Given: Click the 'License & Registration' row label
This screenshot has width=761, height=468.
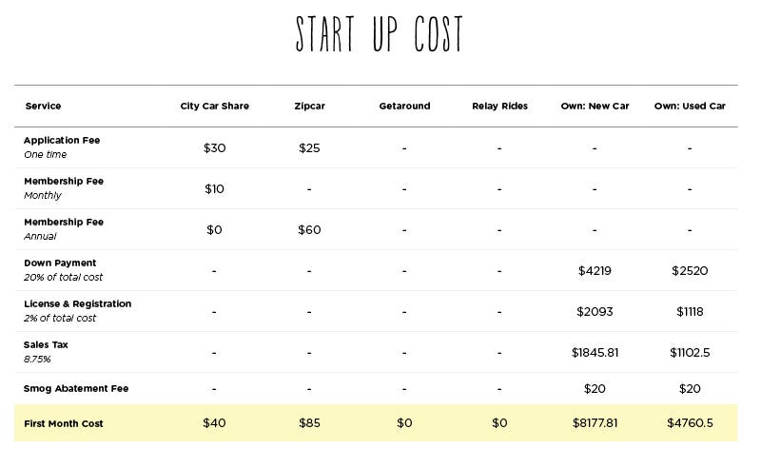Looking at the screenshot, I should (78, 303).
